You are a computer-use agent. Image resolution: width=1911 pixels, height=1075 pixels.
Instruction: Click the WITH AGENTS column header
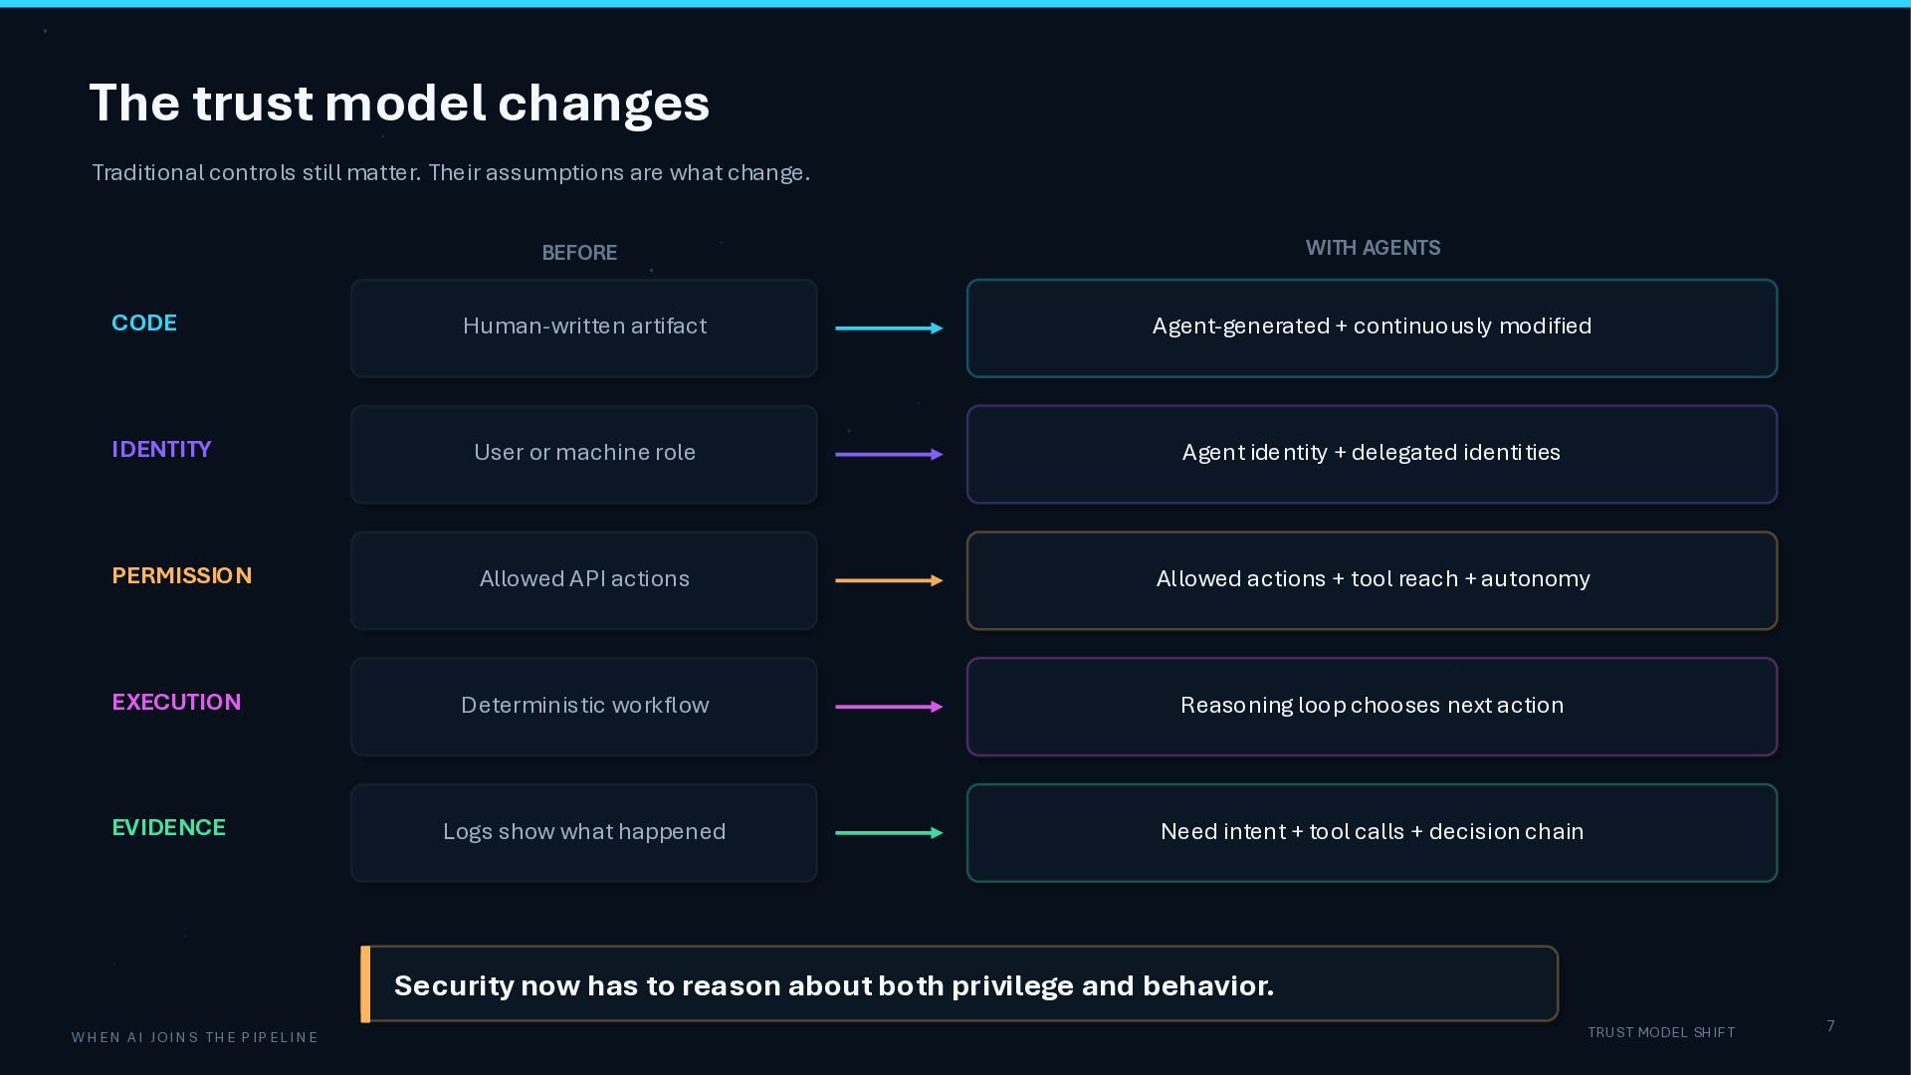tap(1373, 248)
